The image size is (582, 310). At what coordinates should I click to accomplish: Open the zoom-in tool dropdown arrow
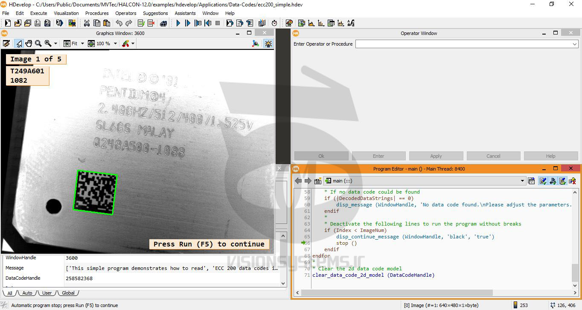point(56,43)
